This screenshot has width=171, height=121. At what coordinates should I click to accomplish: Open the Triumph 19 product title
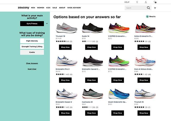(x=139, y=102)
